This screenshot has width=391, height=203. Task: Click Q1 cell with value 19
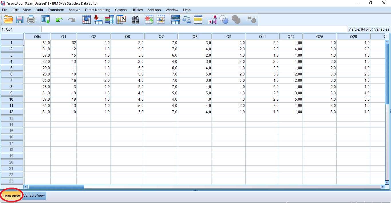point(64,99)
